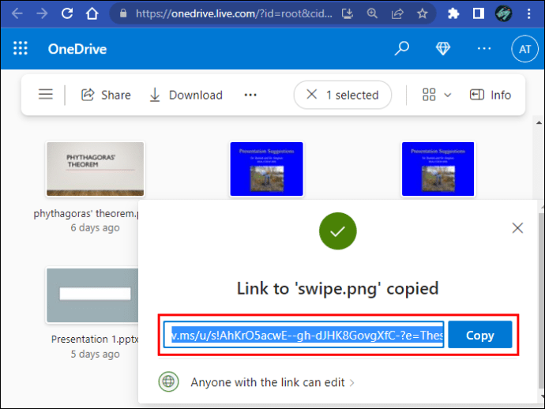
Task: Click the OneDrive search magnifier icon
Action: [402, 49]
